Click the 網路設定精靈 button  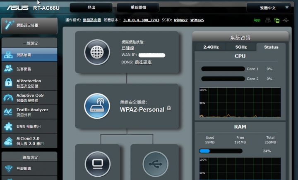29,26
